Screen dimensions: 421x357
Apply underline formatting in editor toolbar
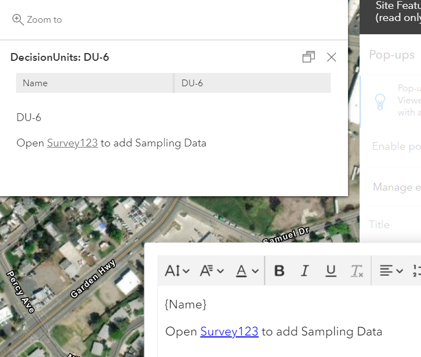point(331,271)
